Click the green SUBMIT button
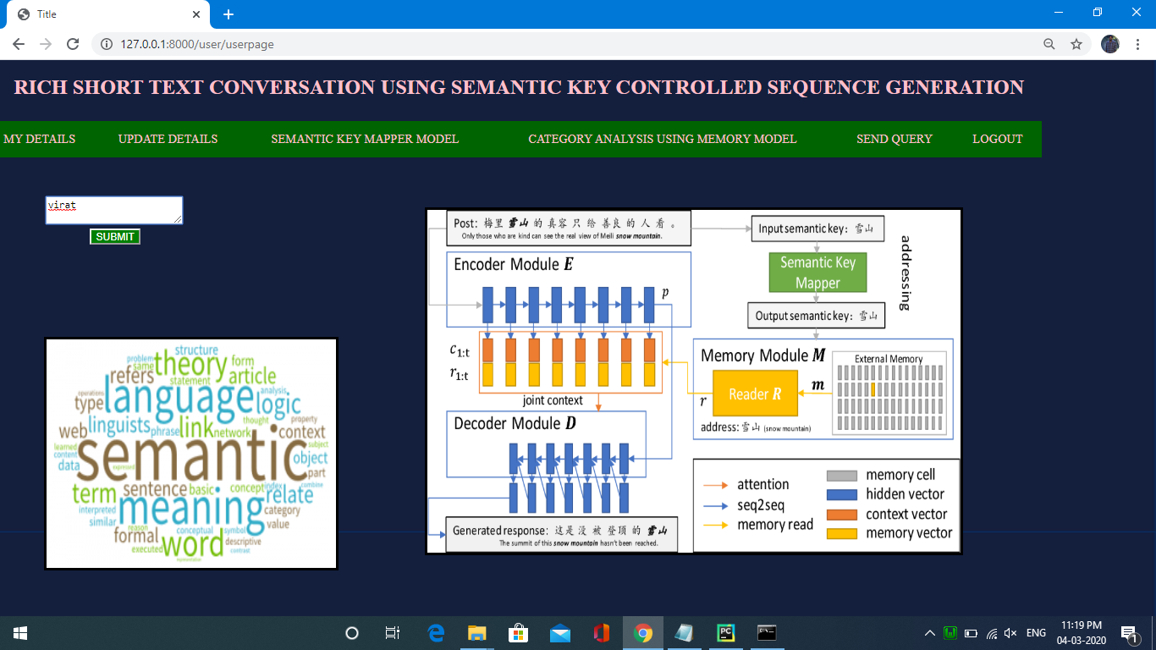 click(115, 237)
